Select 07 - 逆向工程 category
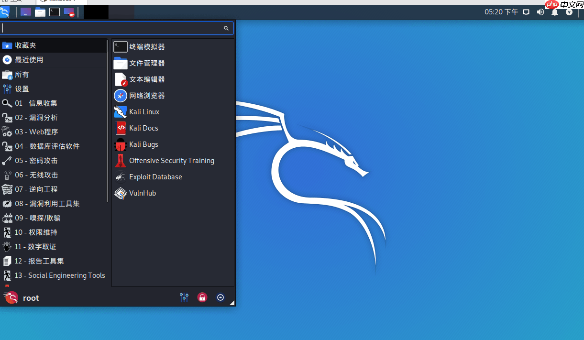This screenshot has height=340, width=584. (54, 189)
